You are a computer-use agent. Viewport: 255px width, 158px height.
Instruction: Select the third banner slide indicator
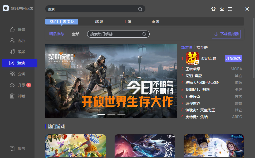tap(121, 115)
